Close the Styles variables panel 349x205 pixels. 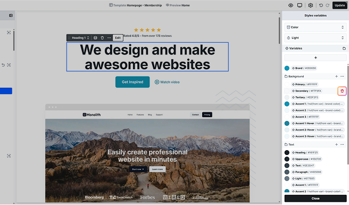point(315,198)
